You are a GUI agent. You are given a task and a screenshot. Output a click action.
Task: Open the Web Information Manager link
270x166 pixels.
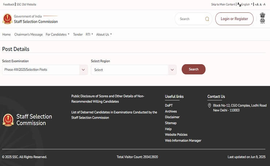click(183, 140)
